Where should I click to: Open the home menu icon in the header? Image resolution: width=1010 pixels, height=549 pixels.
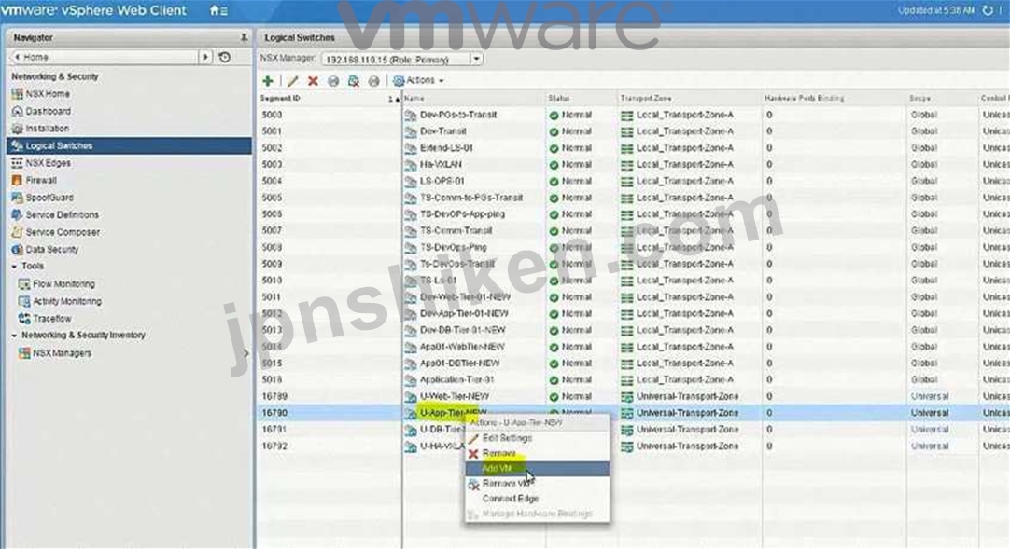coord(217,11)
